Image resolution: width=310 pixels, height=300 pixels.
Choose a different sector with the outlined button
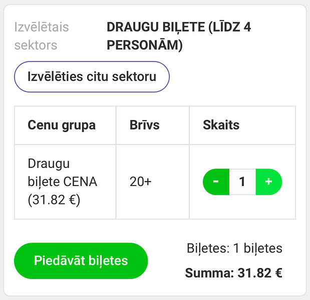tap(92, 76)
